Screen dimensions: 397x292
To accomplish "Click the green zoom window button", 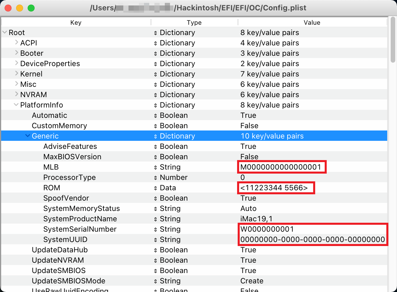I will coord(31,8).
